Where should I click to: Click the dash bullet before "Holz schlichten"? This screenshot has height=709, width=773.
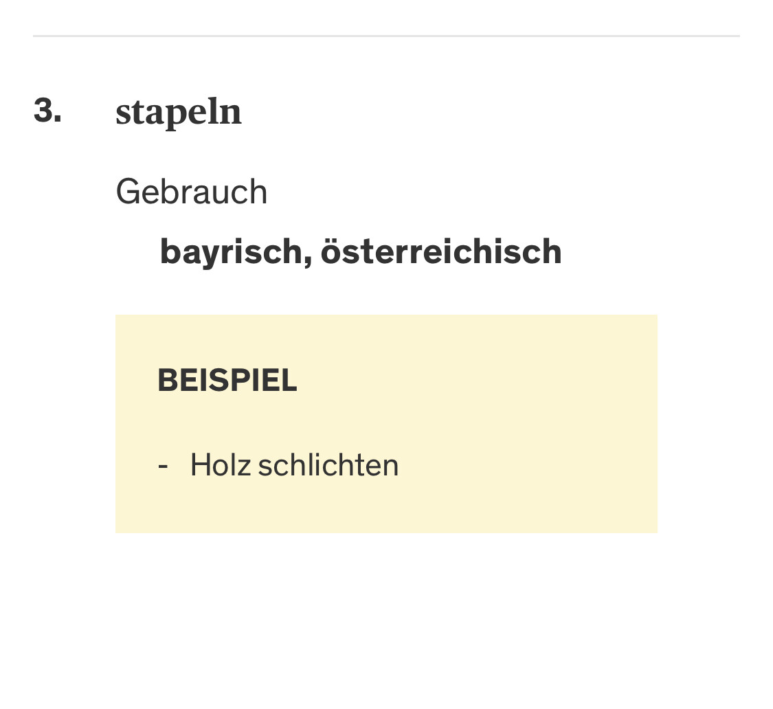coord(163,466)
